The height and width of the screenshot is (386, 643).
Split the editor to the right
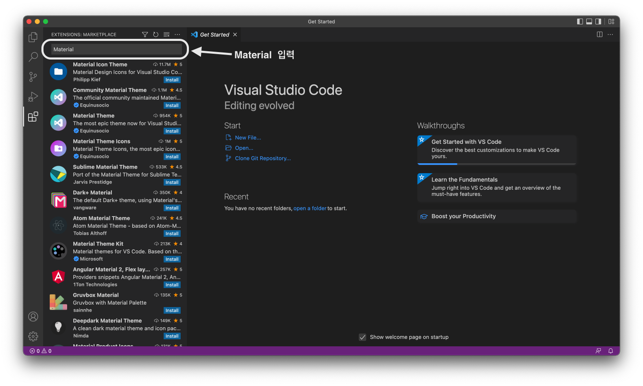pos(599,34)
